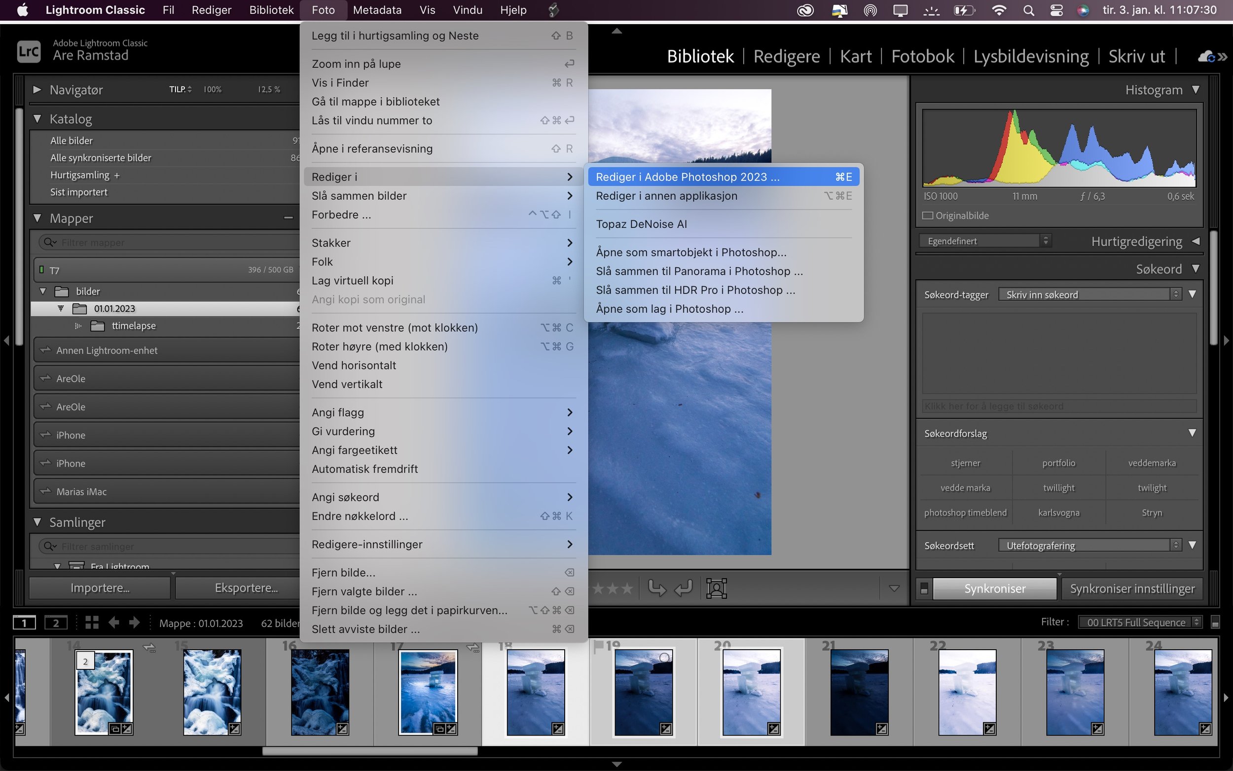Go back with the left arrow icon
The height and width of the screenshot is (771, 1233).
114,623
